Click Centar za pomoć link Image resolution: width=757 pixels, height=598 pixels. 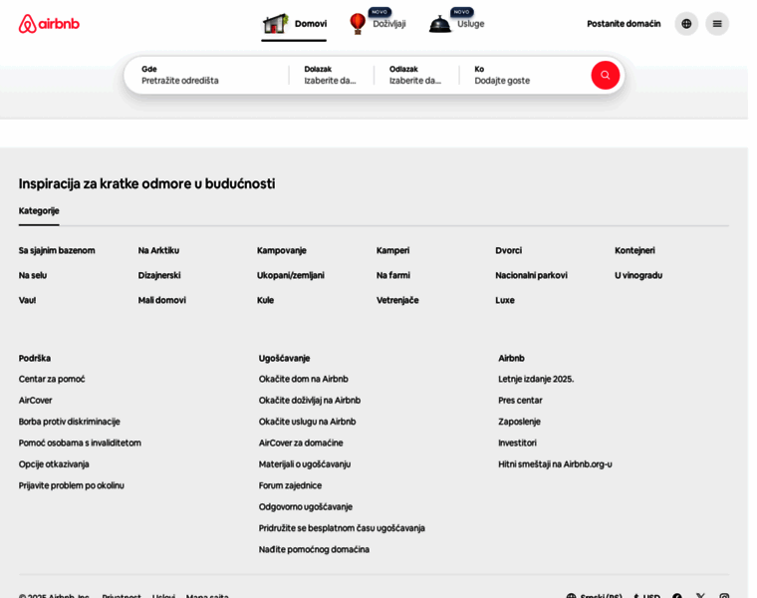[52, 379]
